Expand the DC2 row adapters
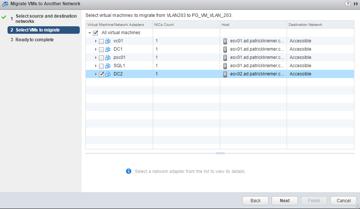The image size is (360, 209). 96,74
